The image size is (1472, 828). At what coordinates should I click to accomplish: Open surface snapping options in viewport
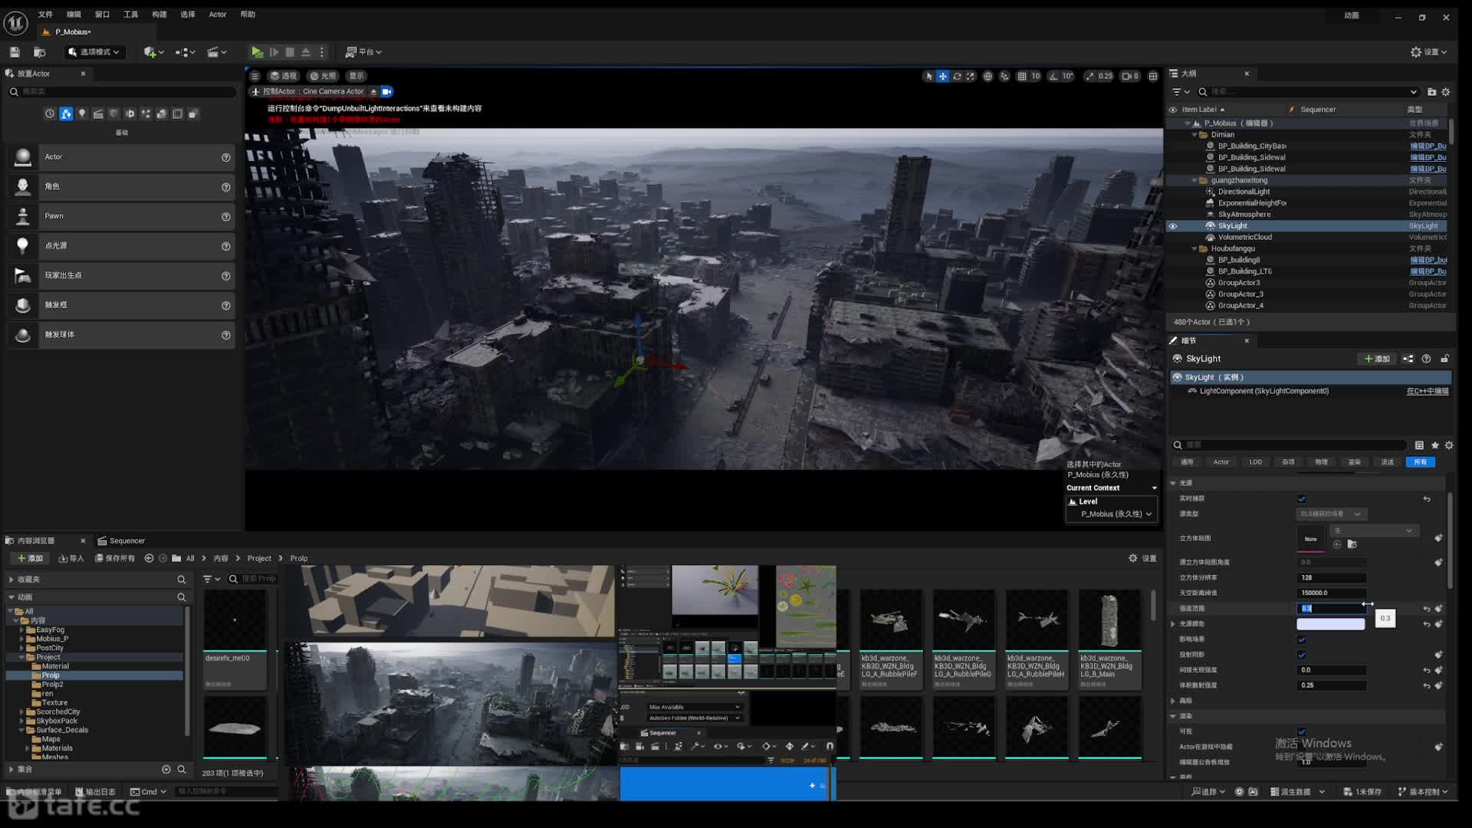(x=1004, y=76)
